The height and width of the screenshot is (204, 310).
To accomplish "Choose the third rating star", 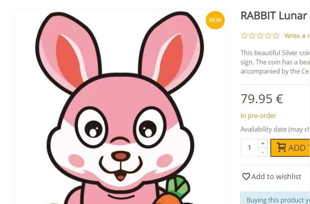I will coord(260,36).
